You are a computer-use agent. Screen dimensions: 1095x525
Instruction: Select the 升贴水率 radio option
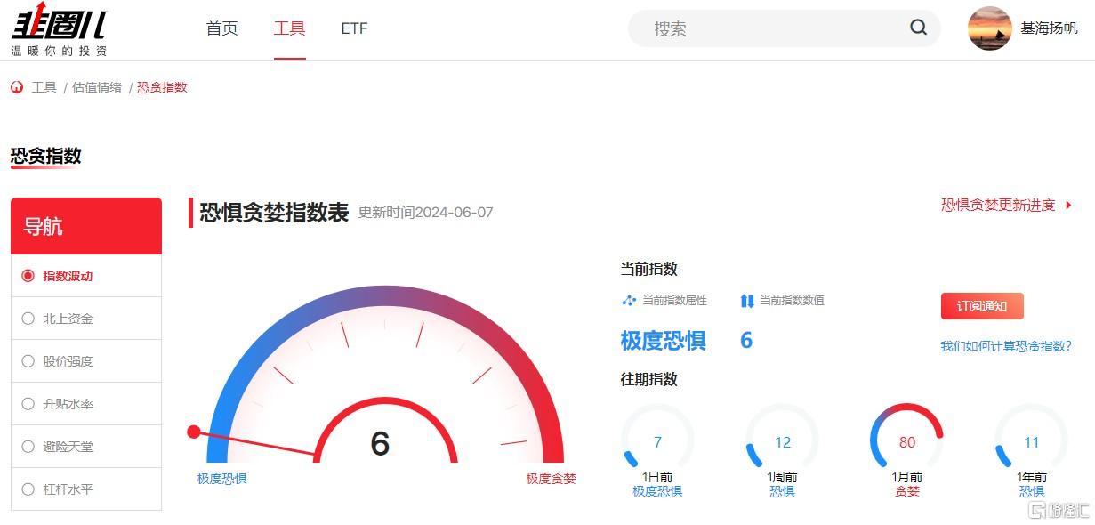click(x=28, y=404)
